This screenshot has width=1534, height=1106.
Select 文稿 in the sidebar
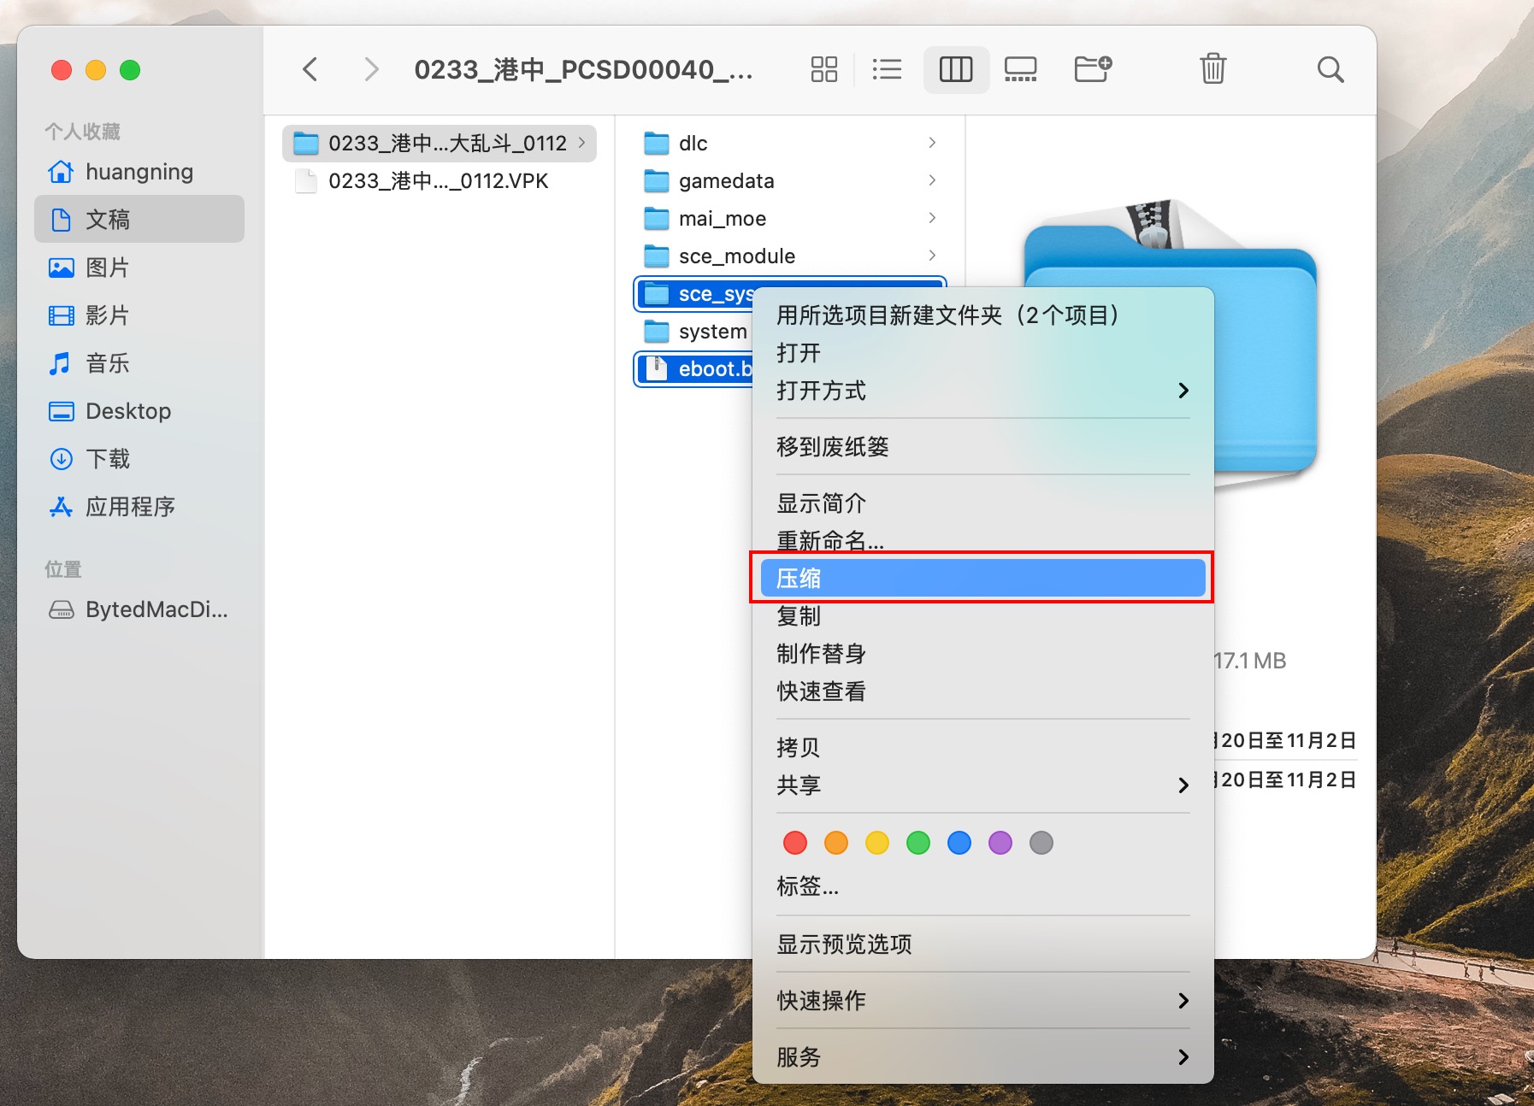tap(139, 220)
